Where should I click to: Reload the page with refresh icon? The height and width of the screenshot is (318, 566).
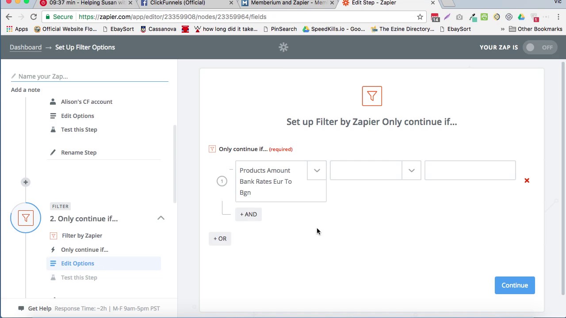pos(34,17)
